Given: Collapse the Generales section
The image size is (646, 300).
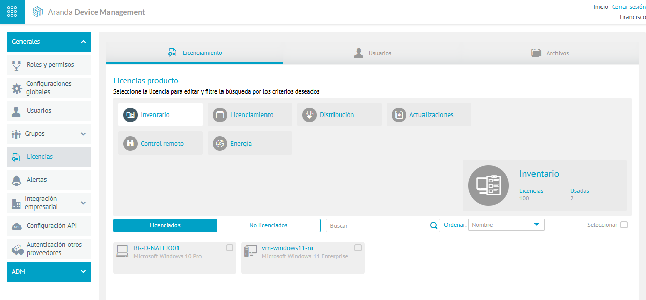Looking at the screenshot, I should (x=49, y=42).
